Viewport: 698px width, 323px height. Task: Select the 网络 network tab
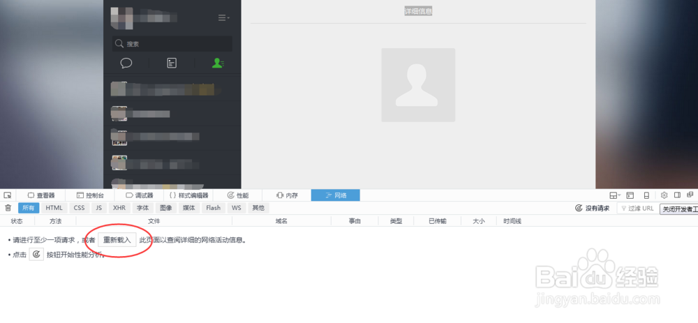[336, 195]
